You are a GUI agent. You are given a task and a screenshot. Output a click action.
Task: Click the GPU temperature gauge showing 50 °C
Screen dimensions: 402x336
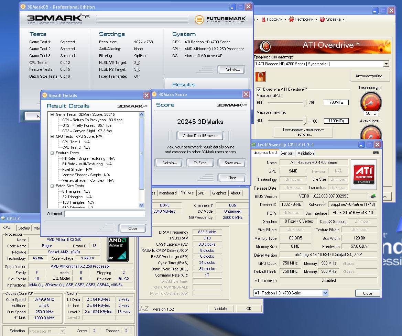pos(371,103)
